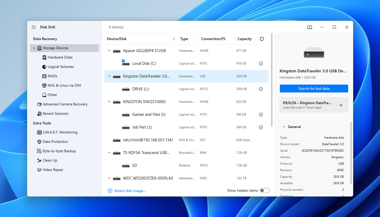Toggle the Show hidden items switch
Viewport: 380px width, 217px height.
265,190
